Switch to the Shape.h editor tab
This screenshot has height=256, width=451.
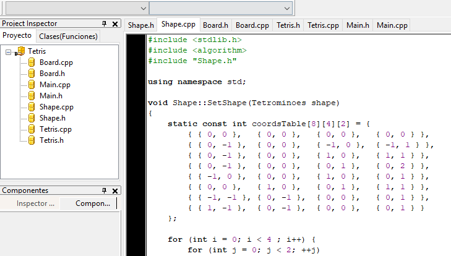tap(140, 25)
